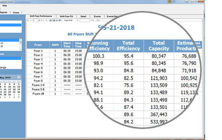Toggle print layout view
This screenshot has height=140, width=222.
[x=53, y=20]
